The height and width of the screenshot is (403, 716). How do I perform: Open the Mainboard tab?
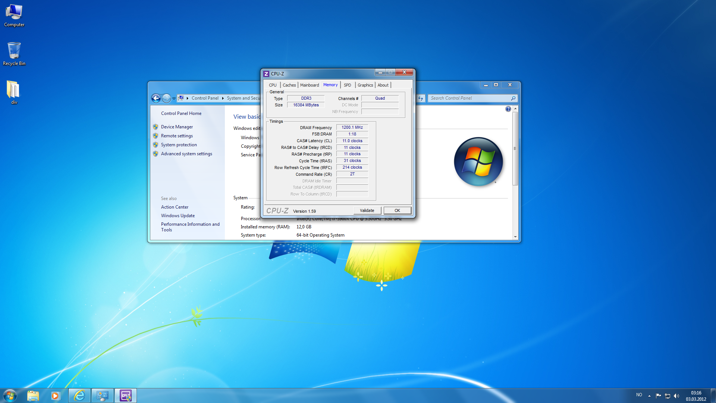(310, 85)
